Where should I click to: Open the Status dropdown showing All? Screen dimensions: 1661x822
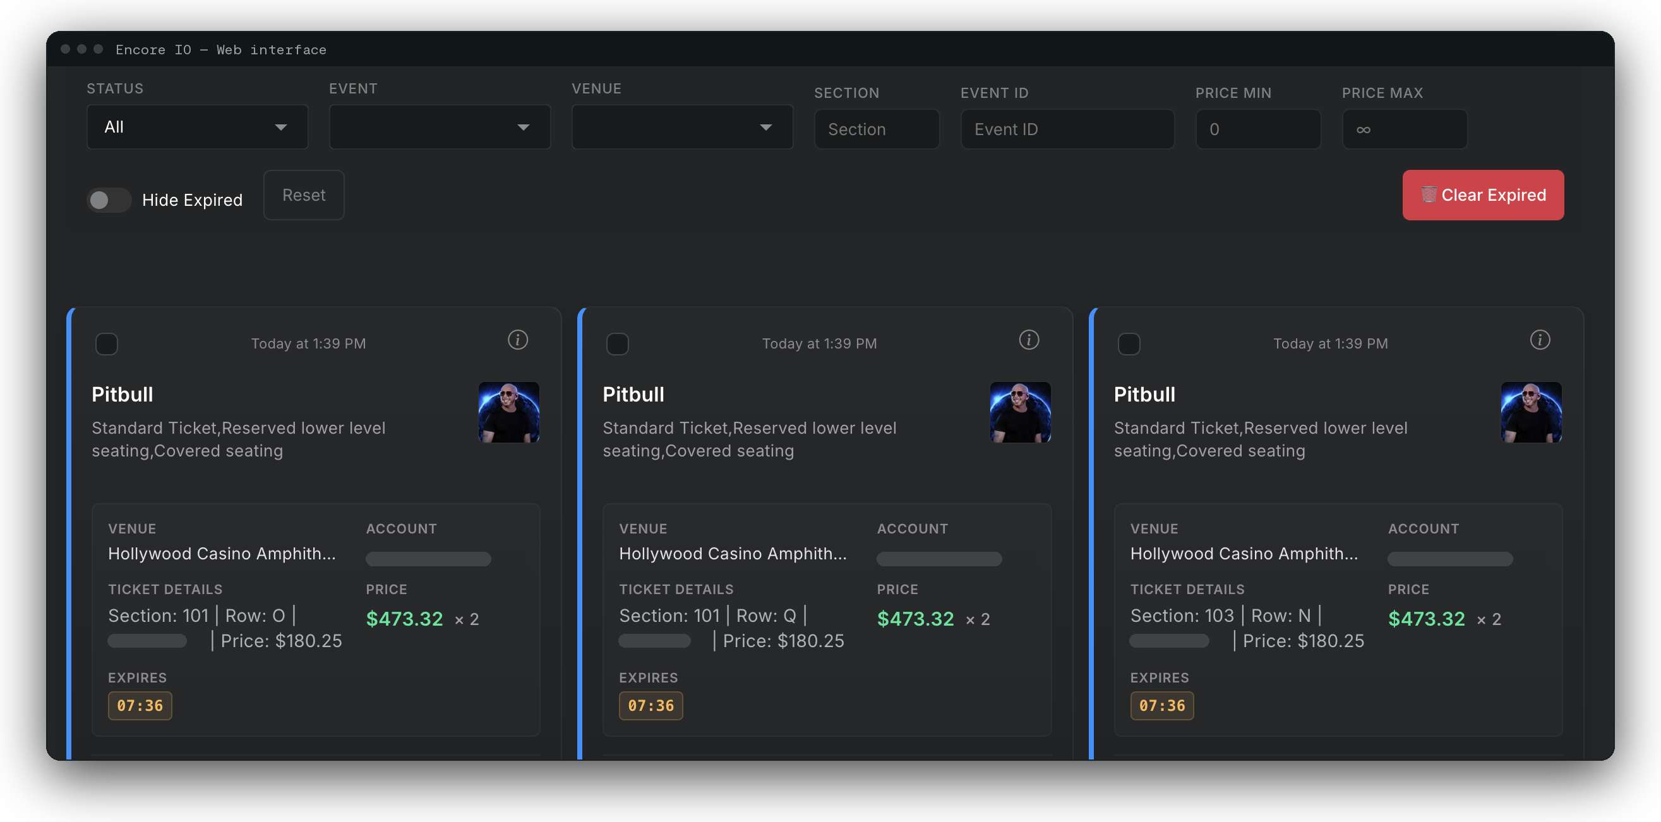pos(197,127)
